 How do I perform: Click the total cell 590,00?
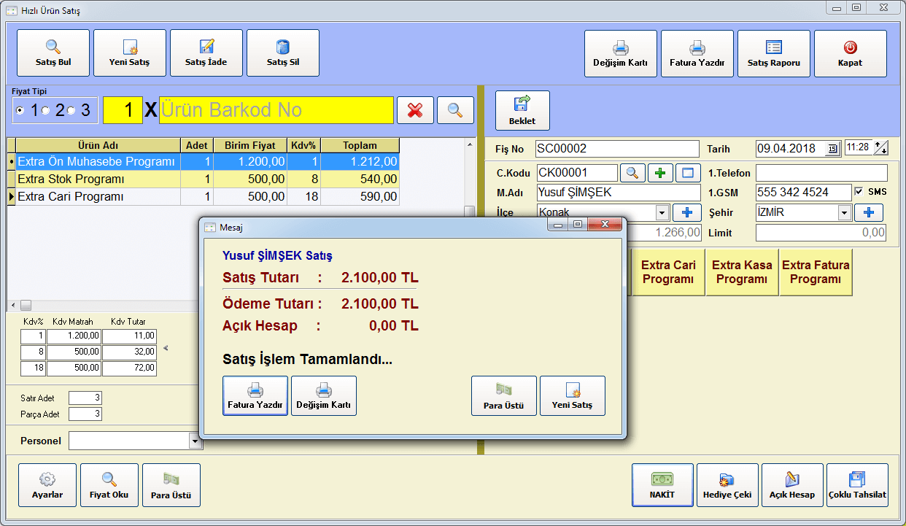(x=360, y=196)
